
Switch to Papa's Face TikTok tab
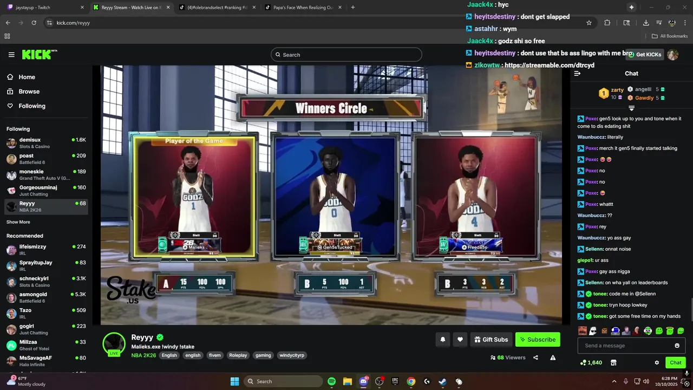pos(302,8)
